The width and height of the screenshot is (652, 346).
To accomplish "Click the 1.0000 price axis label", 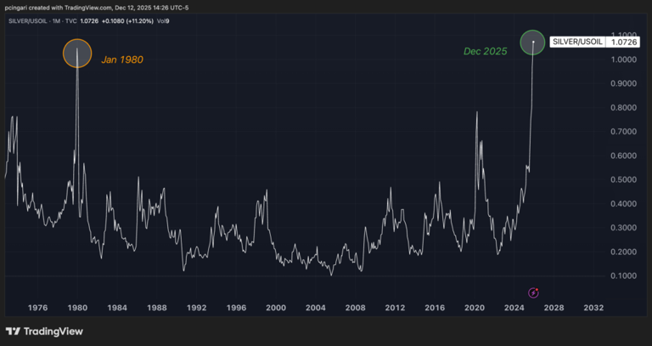I will coord(625,60).
